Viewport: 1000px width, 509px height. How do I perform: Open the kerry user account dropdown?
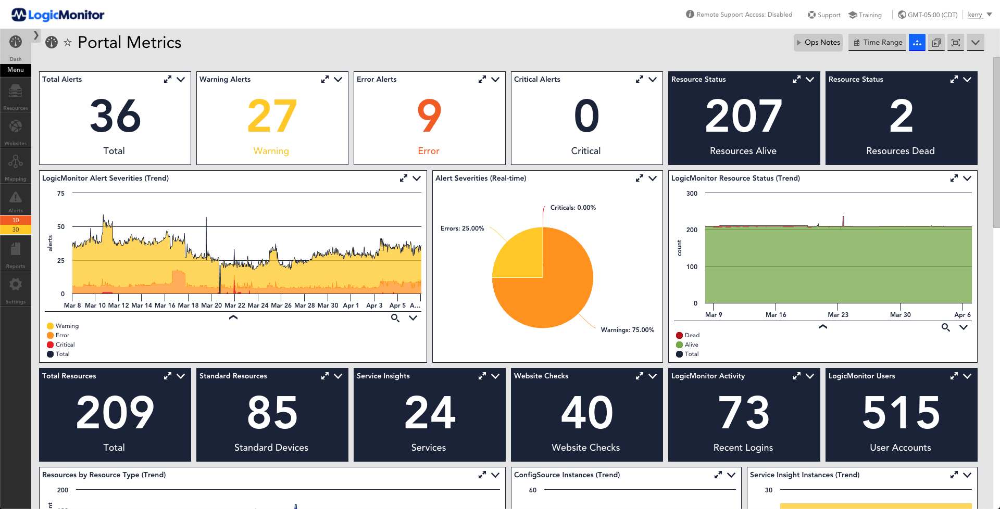coord(976,15)
